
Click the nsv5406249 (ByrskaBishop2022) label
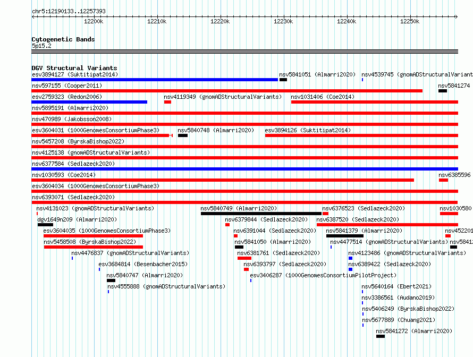(408, 309)
